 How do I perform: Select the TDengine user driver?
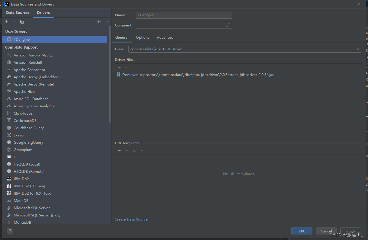55,39
